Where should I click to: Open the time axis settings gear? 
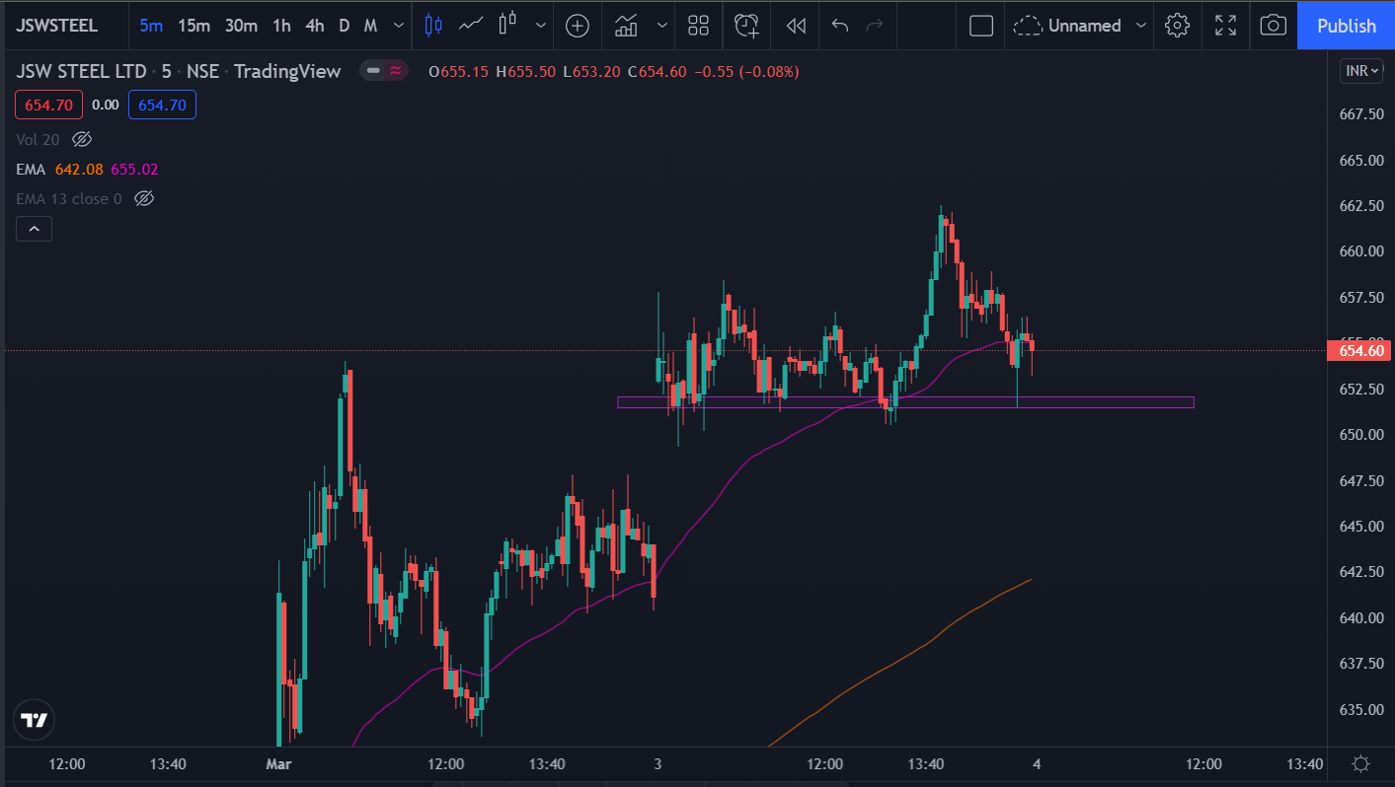1360,763
